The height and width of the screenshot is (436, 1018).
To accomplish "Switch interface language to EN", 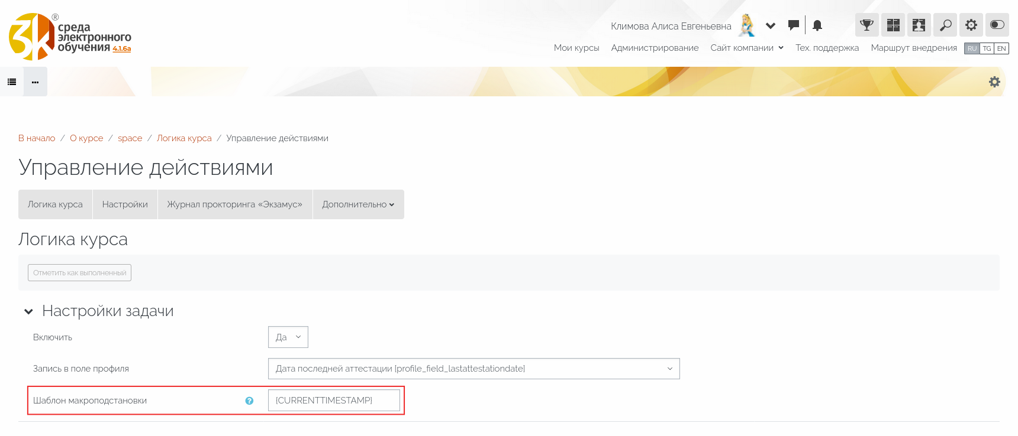I will (1001, 48).
